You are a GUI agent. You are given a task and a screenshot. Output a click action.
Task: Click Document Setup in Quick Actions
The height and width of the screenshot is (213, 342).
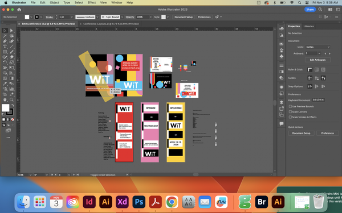(x=301, y=133)
